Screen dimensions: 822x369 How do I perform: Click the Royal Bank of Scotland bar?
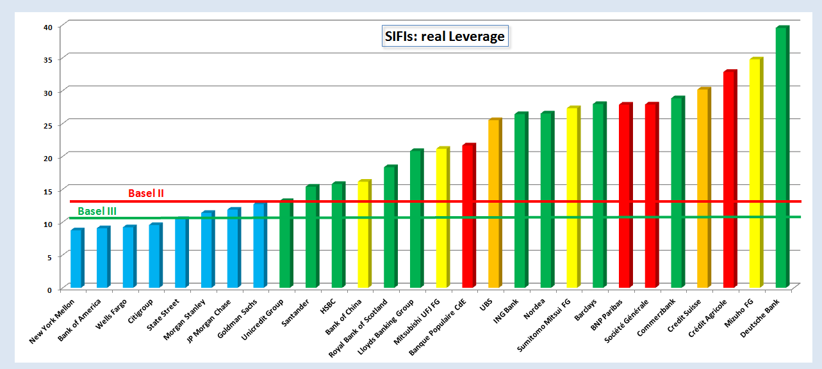[391, 226]
